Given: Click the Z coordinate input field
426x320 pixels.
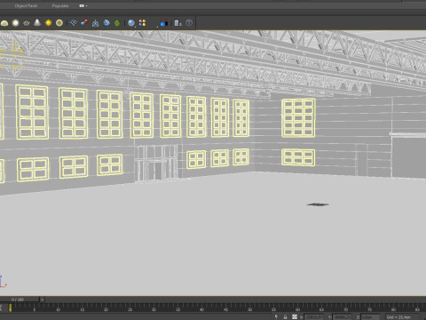Looking at the screenshot, I should (370, 317).
